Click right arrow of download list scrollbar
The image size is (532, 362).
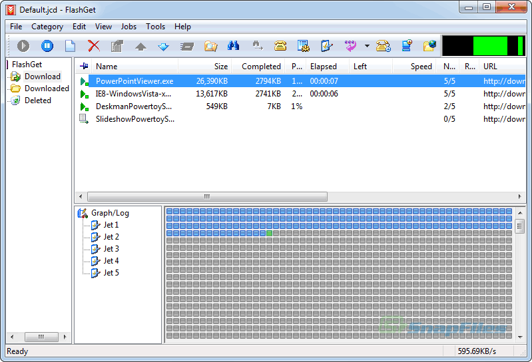(519, 196)
